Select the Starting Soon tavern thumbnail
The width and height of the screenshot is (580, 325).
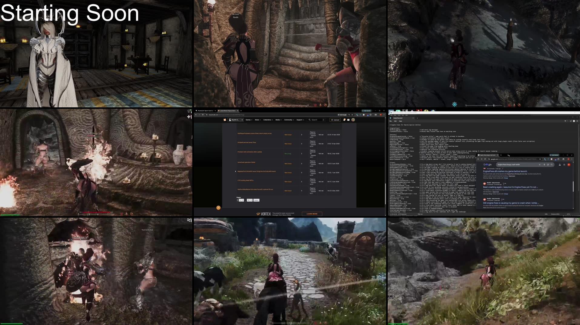pyautogui.click(x=96, y=54)
